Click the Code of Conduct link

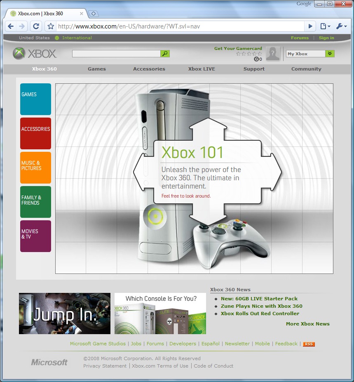pyautogui.click(x=213, y=366)
